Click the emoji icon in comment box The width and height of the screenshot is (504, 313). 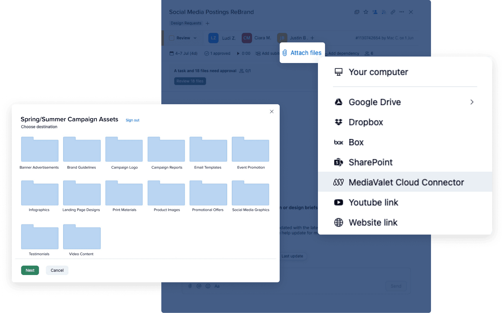(208, 286)
